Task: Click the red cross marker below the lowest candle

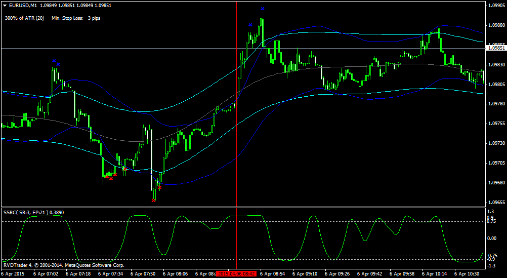Action: tap(154, 201)
